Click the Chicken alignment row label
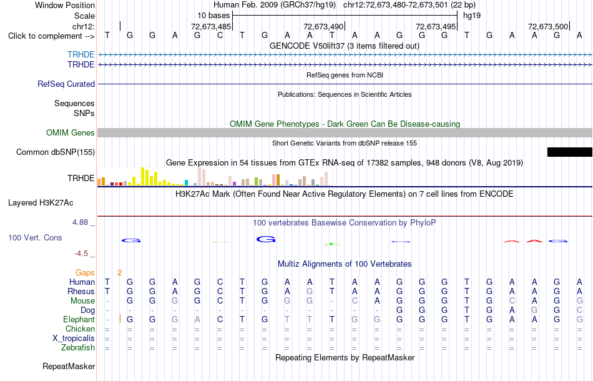The width and height of the screenshot is (593, 381). click(x=80, y=329)
